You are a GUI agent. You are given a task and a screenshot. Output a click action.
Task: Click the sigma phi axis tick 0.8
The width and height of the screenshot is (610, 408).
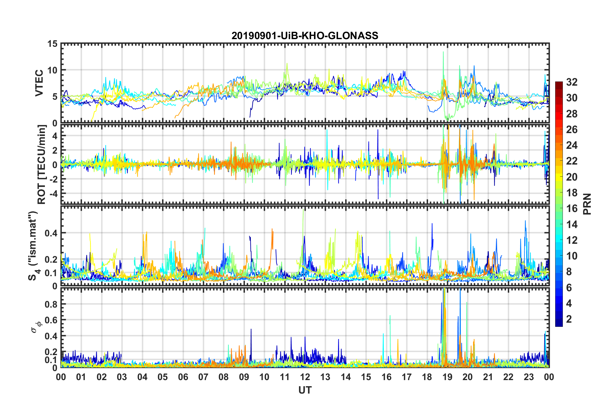[51, 304]
